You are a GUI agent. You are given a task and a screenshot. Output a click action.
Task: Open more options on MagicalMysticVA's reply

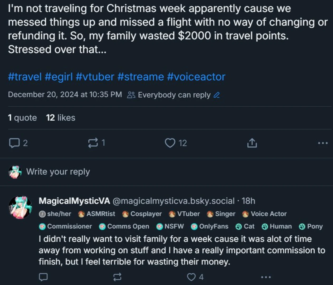pos(266,277)
